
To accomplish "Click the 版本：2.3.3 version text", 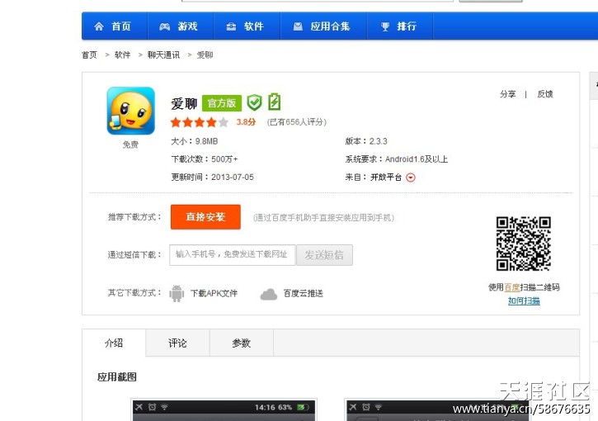I will (x=366, y=141).
